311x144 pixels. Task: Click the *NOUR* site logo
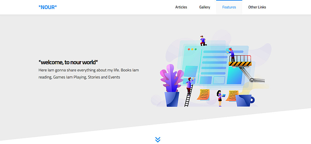[x=48, y=7]
